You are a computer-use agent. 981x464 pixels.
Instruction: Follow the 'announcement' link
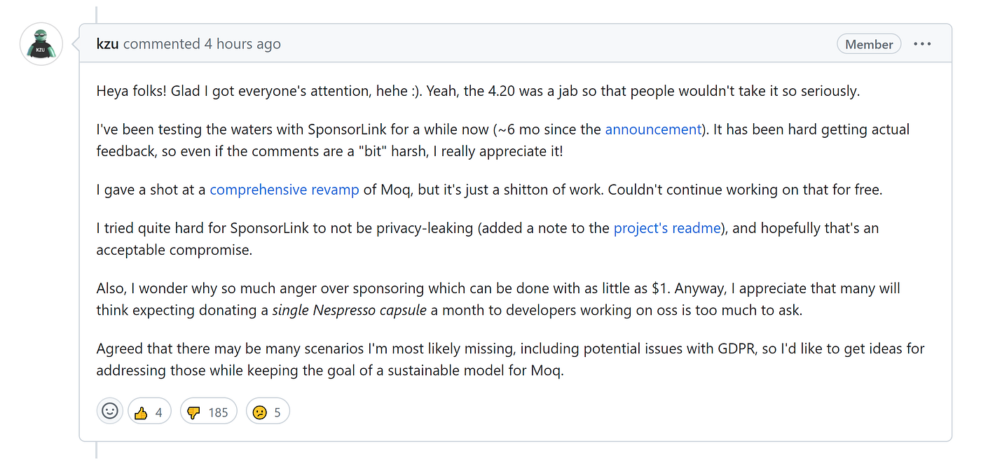pyautogui.click(x=653, y=129)
